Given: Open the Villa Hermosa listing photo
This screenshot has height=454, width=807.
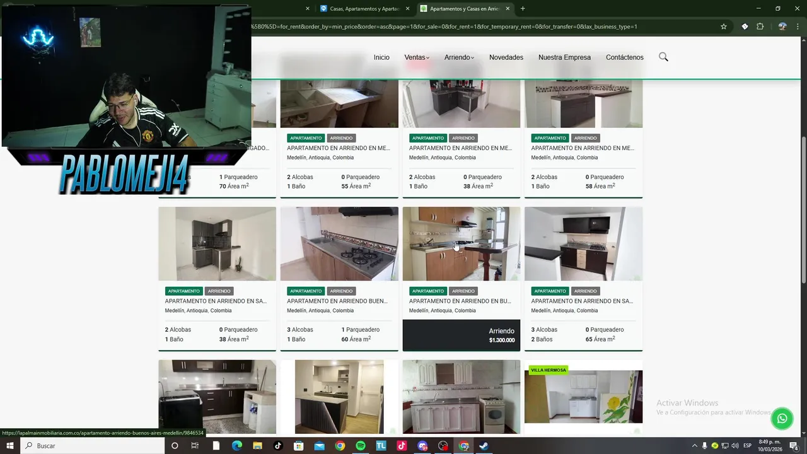Looking at the screenshot, I should tap(583, 397).
